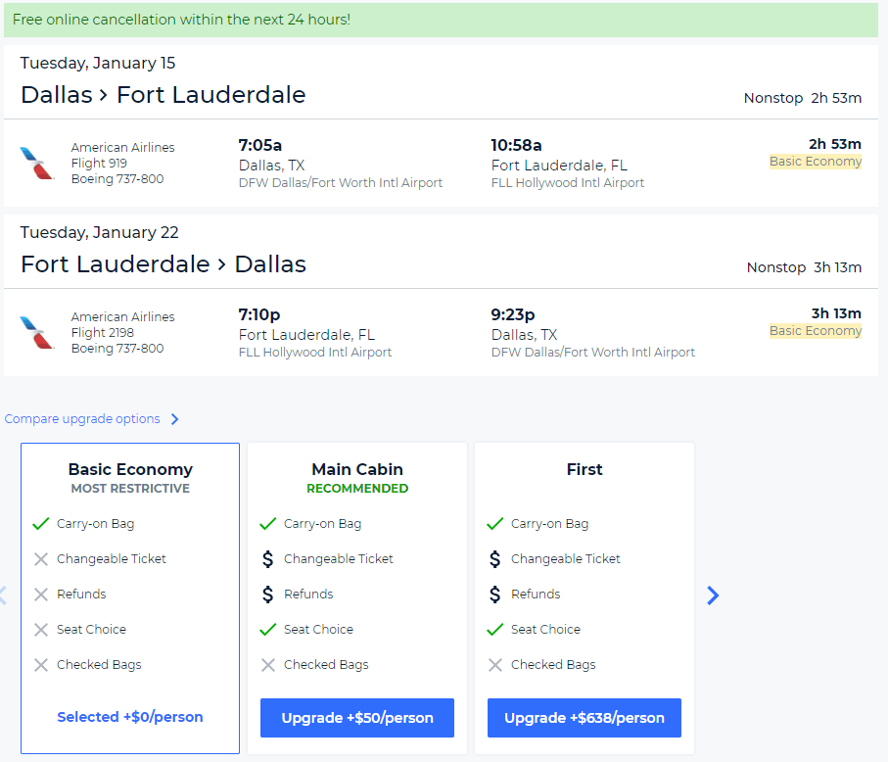The image size is (888, 762).
Task: Expand upgrade options via chevron after Compare link
Action: point(175,419)
